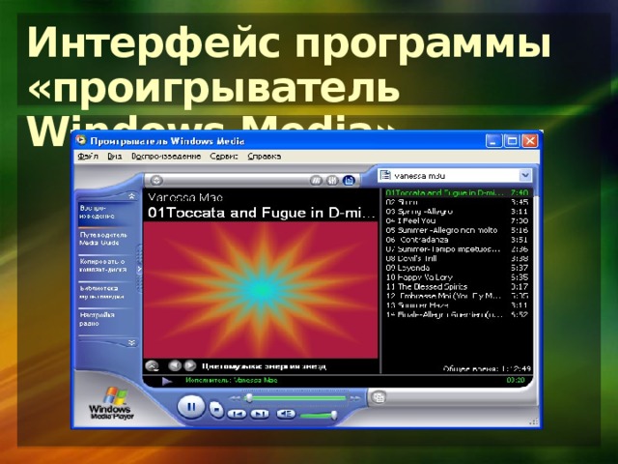618x464 pixels.
Task: Open Копировать с компакт-диска sidebar tab
Action: pos(103,266)
